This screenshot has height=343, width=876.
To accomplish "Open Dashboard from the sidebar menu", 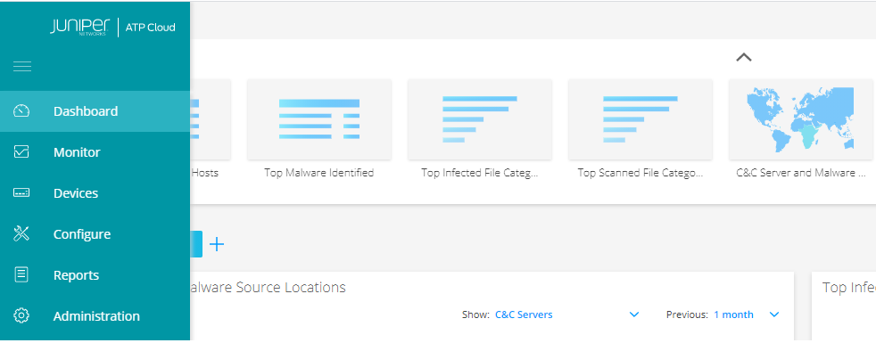I will (95, 111).
